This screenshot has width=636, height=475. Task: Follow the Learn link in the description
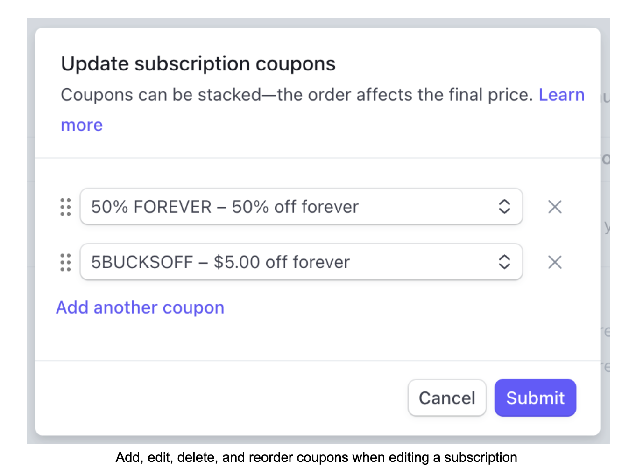(561, 95)
